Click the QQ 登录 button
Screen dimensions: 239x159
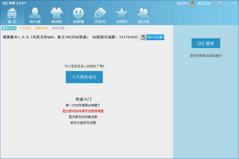click(206, 43)
